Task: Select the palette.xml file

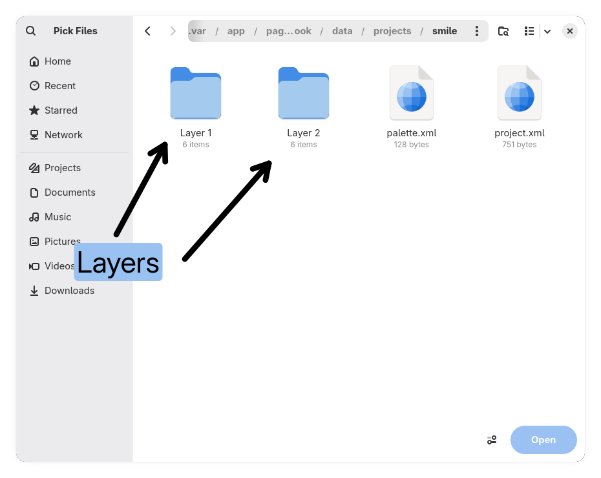Action: click(x=411, y=107)
